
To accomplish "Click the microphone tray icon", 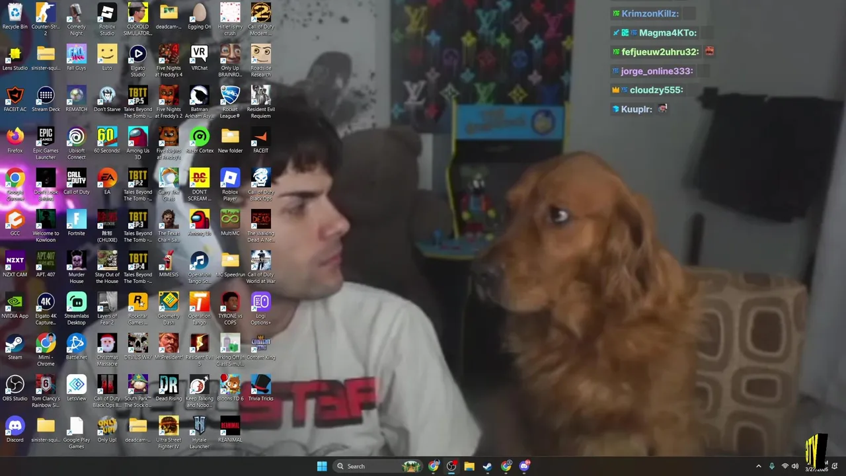I will 772,466.
